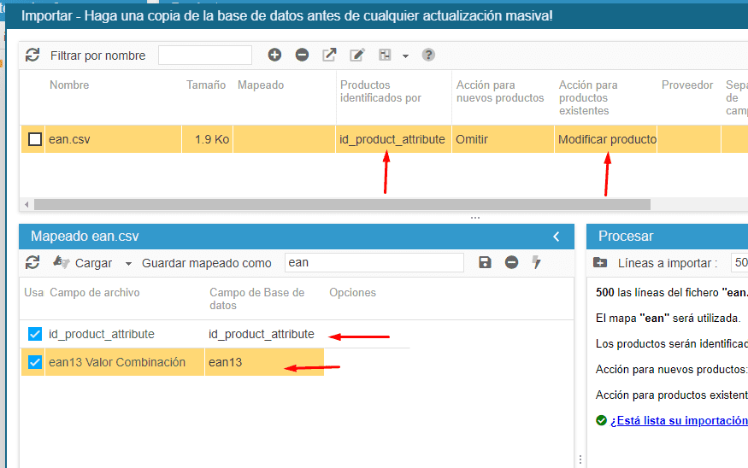Click the ¿Está lista su importación link

[678, 421]
